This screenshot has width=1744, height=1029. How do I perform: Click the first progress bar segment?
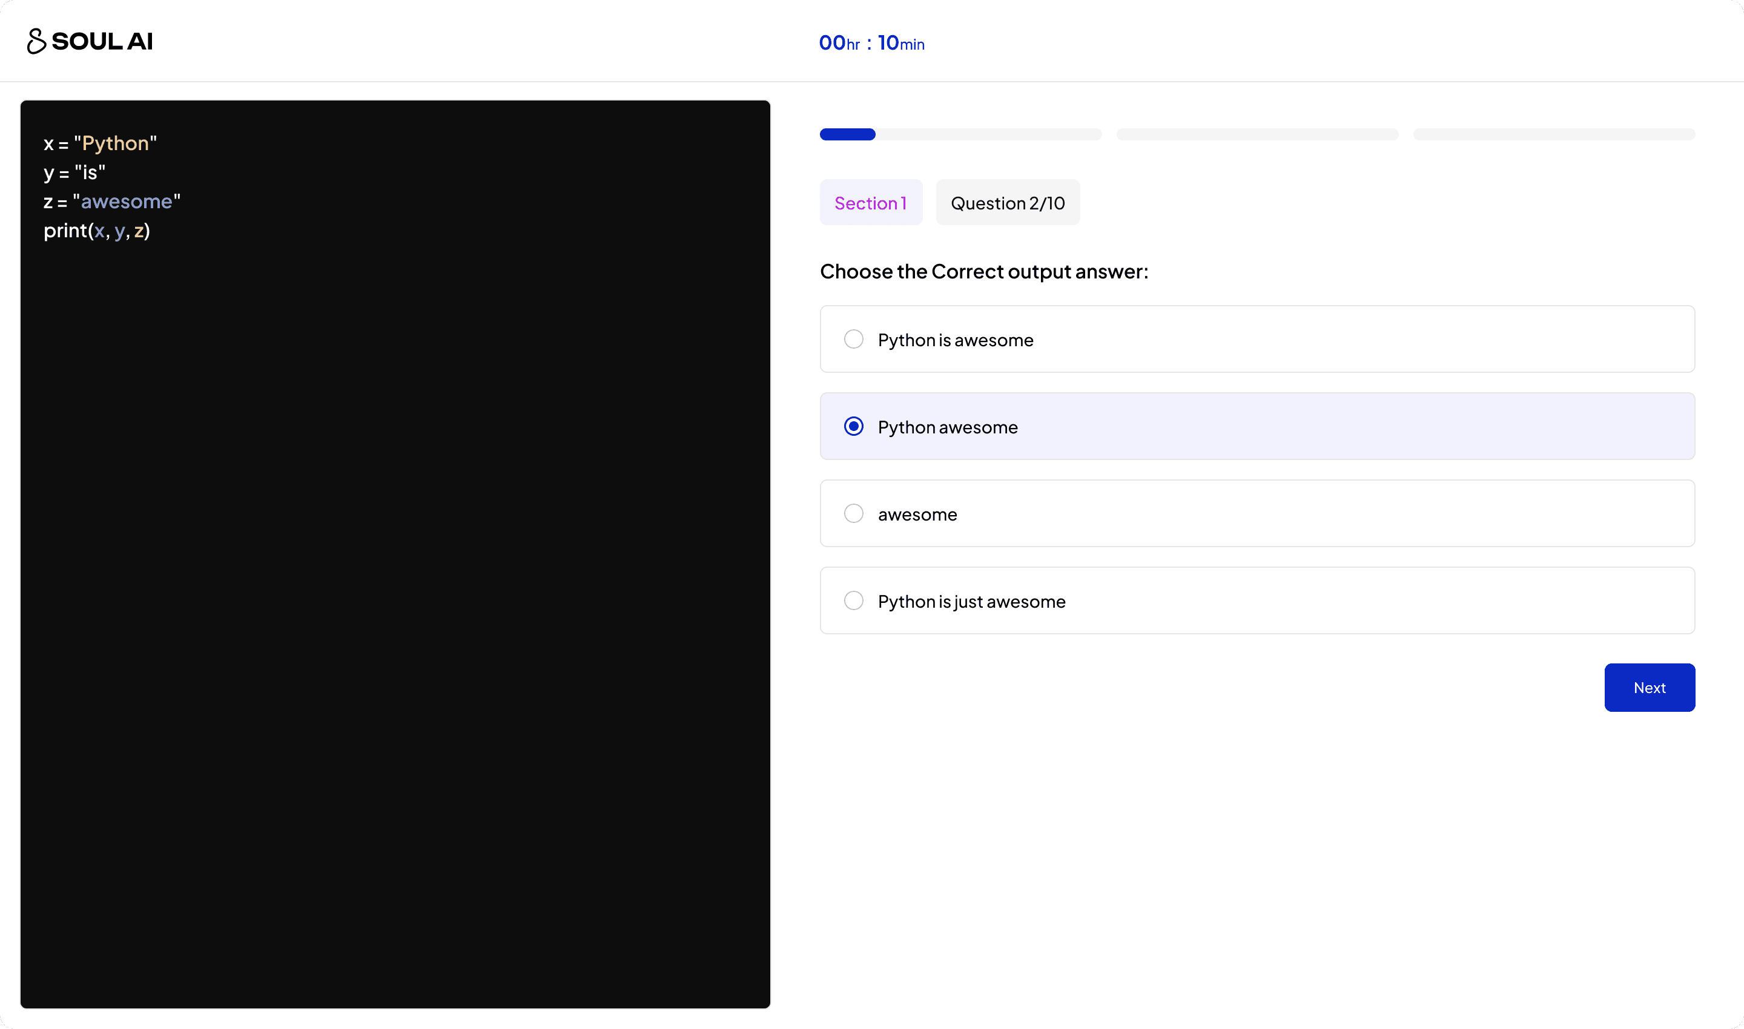click(960, 134)
